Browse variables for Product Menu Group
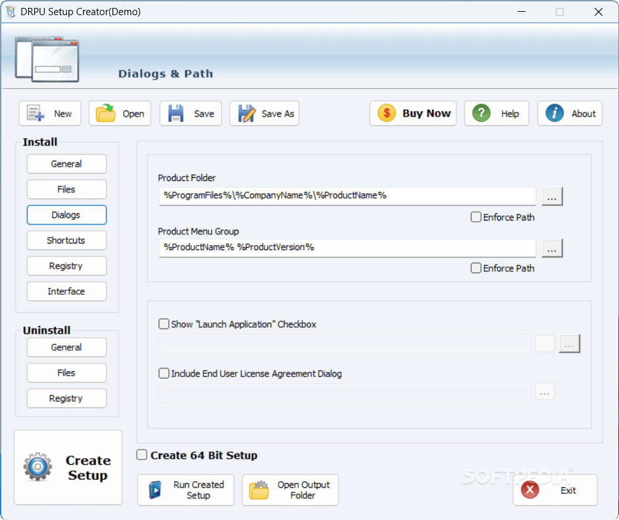619x520 pixels. coord(552,248)
